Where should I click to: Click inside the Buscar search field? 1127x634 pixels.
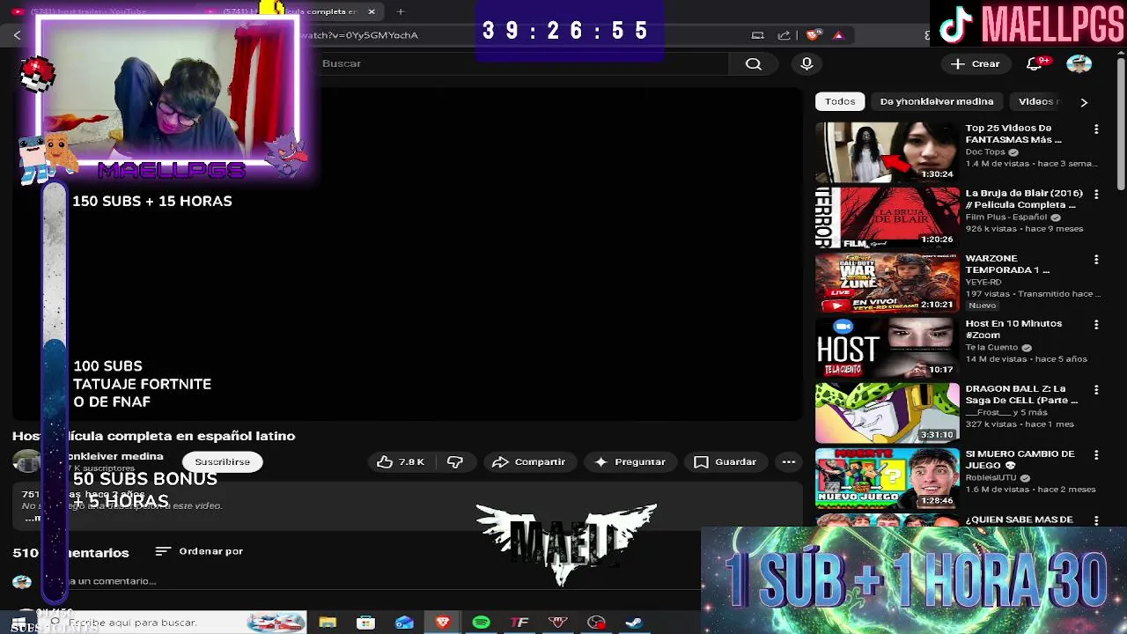(519, 63)
